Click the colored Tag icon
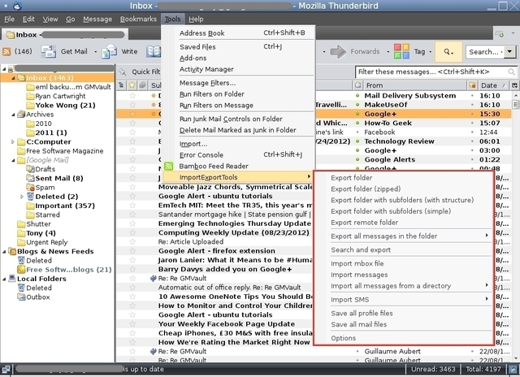This screenshot has width=520, height=377. click(401, 51)
